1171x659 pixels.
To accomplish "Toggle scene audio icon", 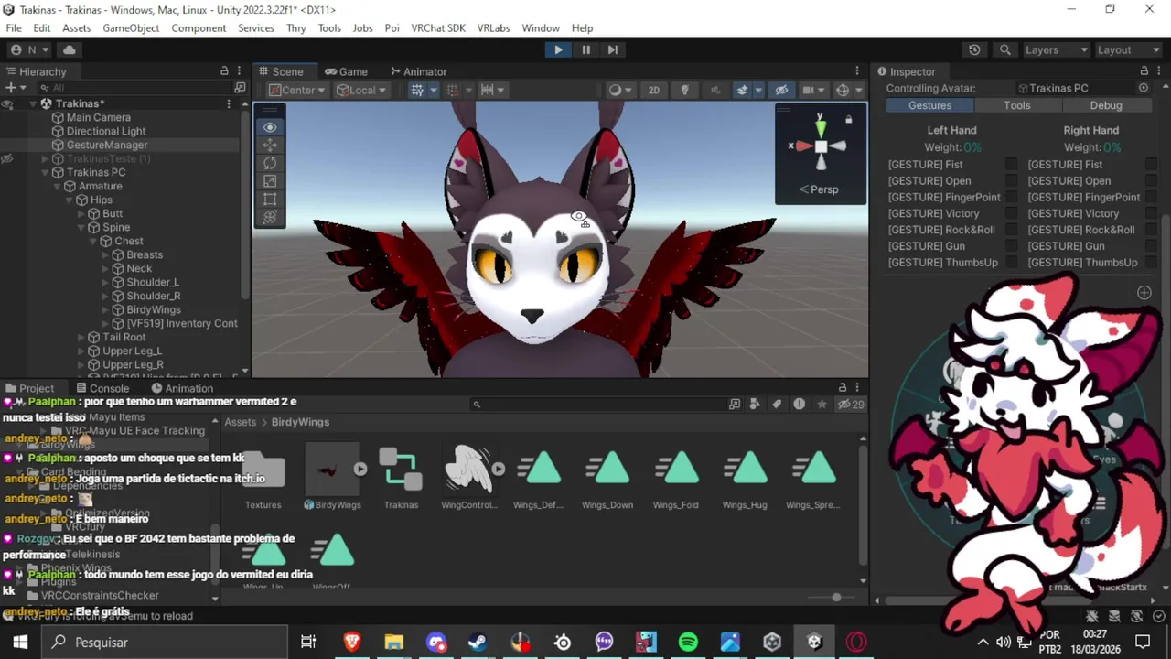I will pos(715,90).
